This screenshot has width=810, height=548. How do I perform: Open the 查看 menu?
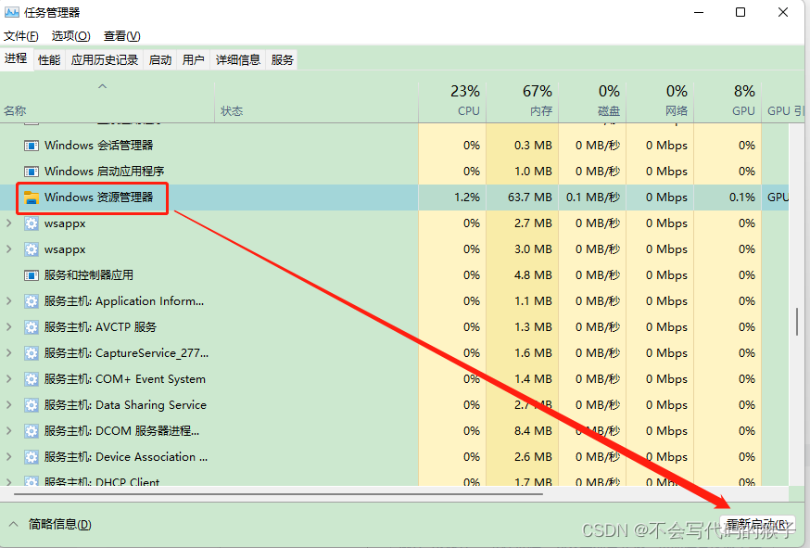tap(121, 36)
